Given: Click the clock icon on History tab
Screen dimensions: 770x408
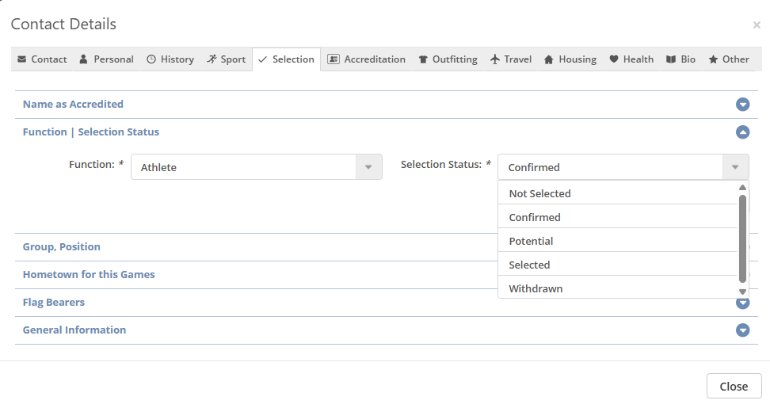Looking at the screenshot, I should coord(151,59).
